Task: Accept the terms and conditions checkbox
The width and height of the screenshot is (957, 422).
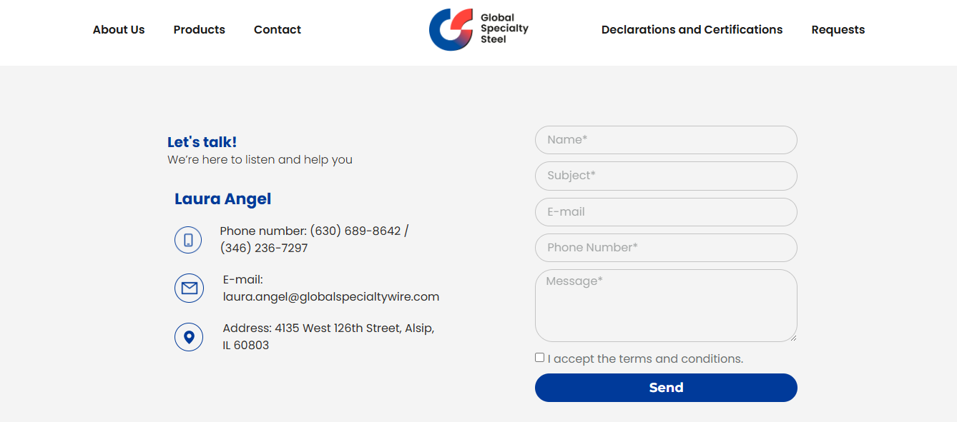Action: 540,358
